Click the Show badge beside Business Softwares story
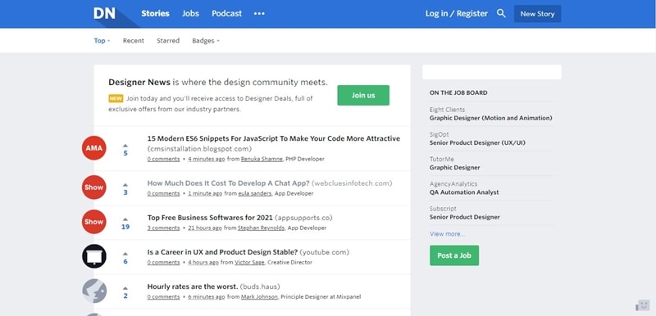The height and width of the screenshot is (316, 656). point(94,222)
